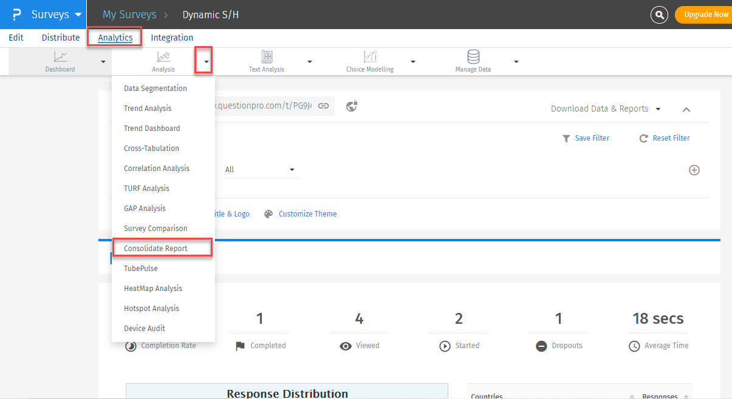Open the All filter dropdown

tap(260, 170)
